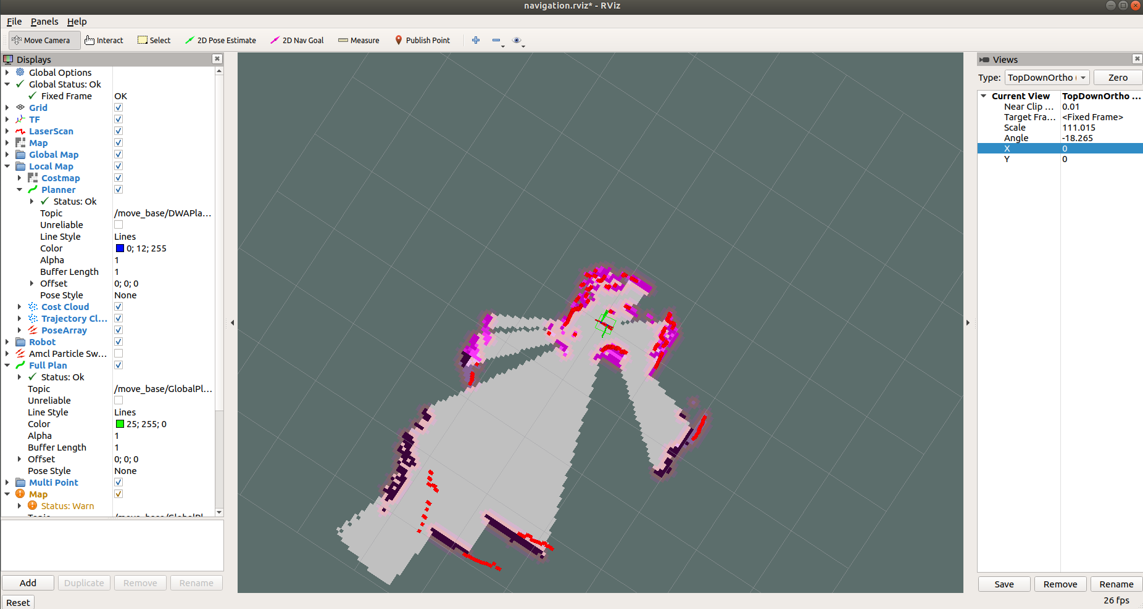Click the Global Options gear icon

[20, 72]
